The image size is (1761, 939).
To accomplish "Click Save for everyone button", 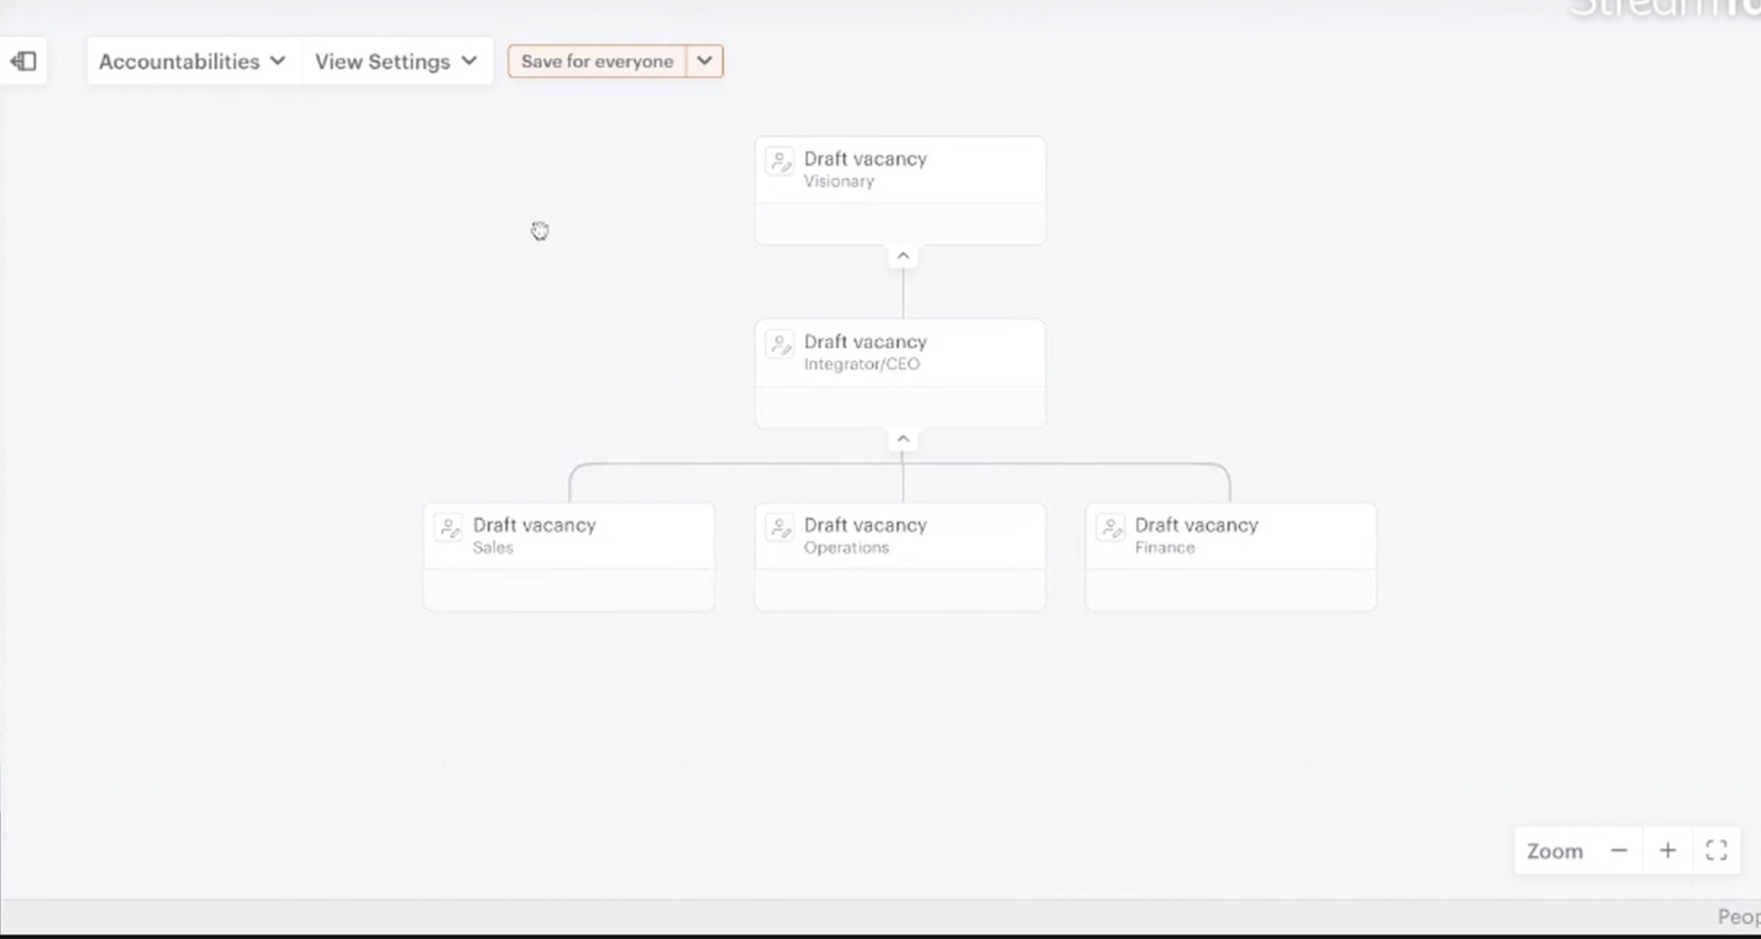I will point(597,61).
